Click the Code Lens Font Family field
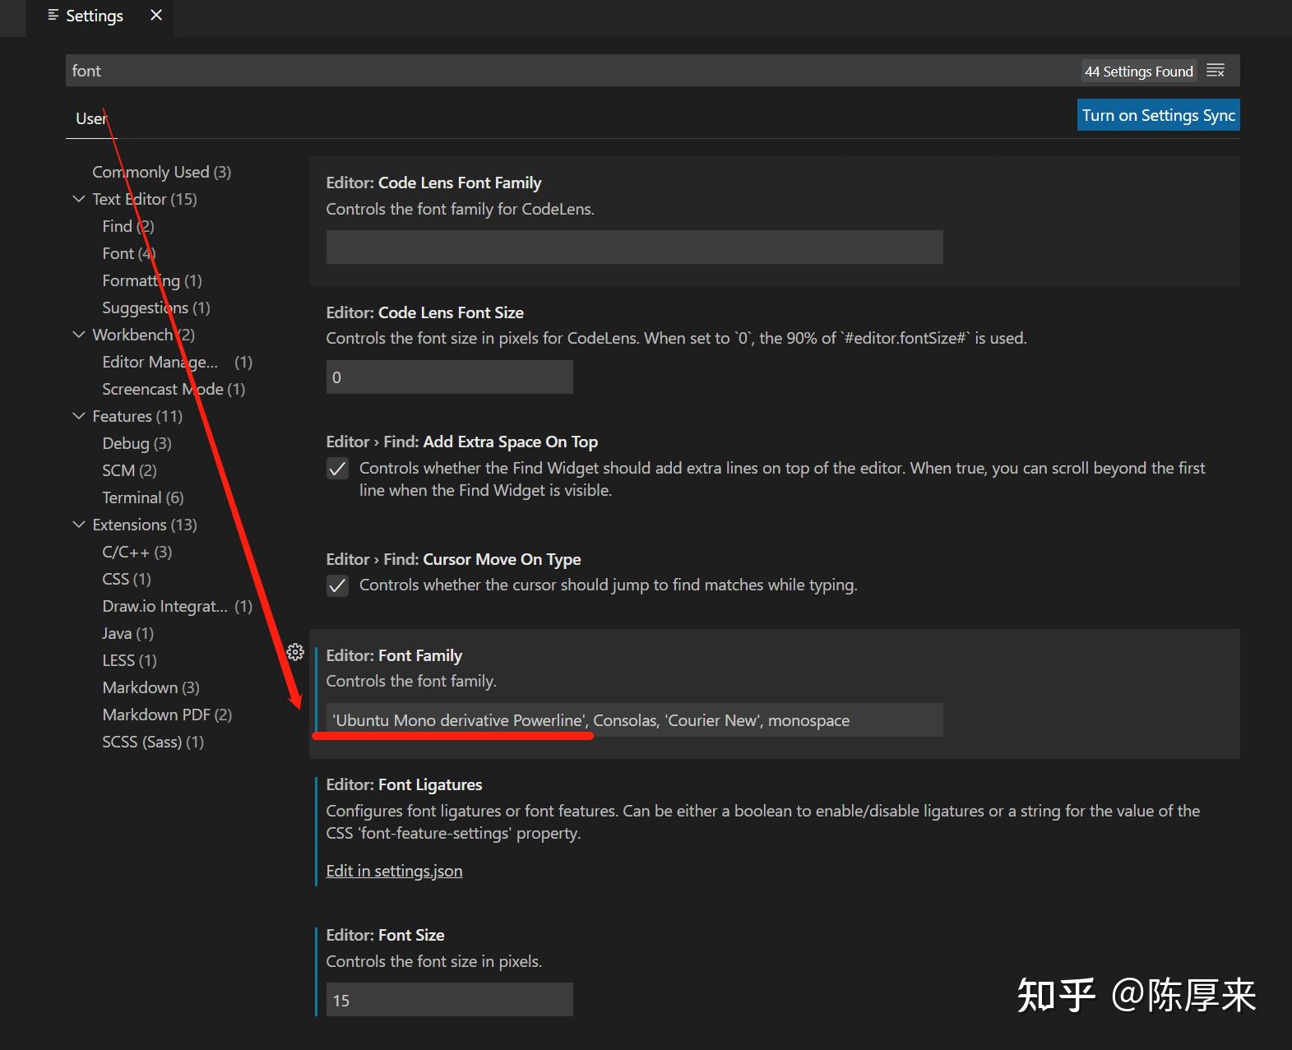1292x1050 pixels. 633,247
